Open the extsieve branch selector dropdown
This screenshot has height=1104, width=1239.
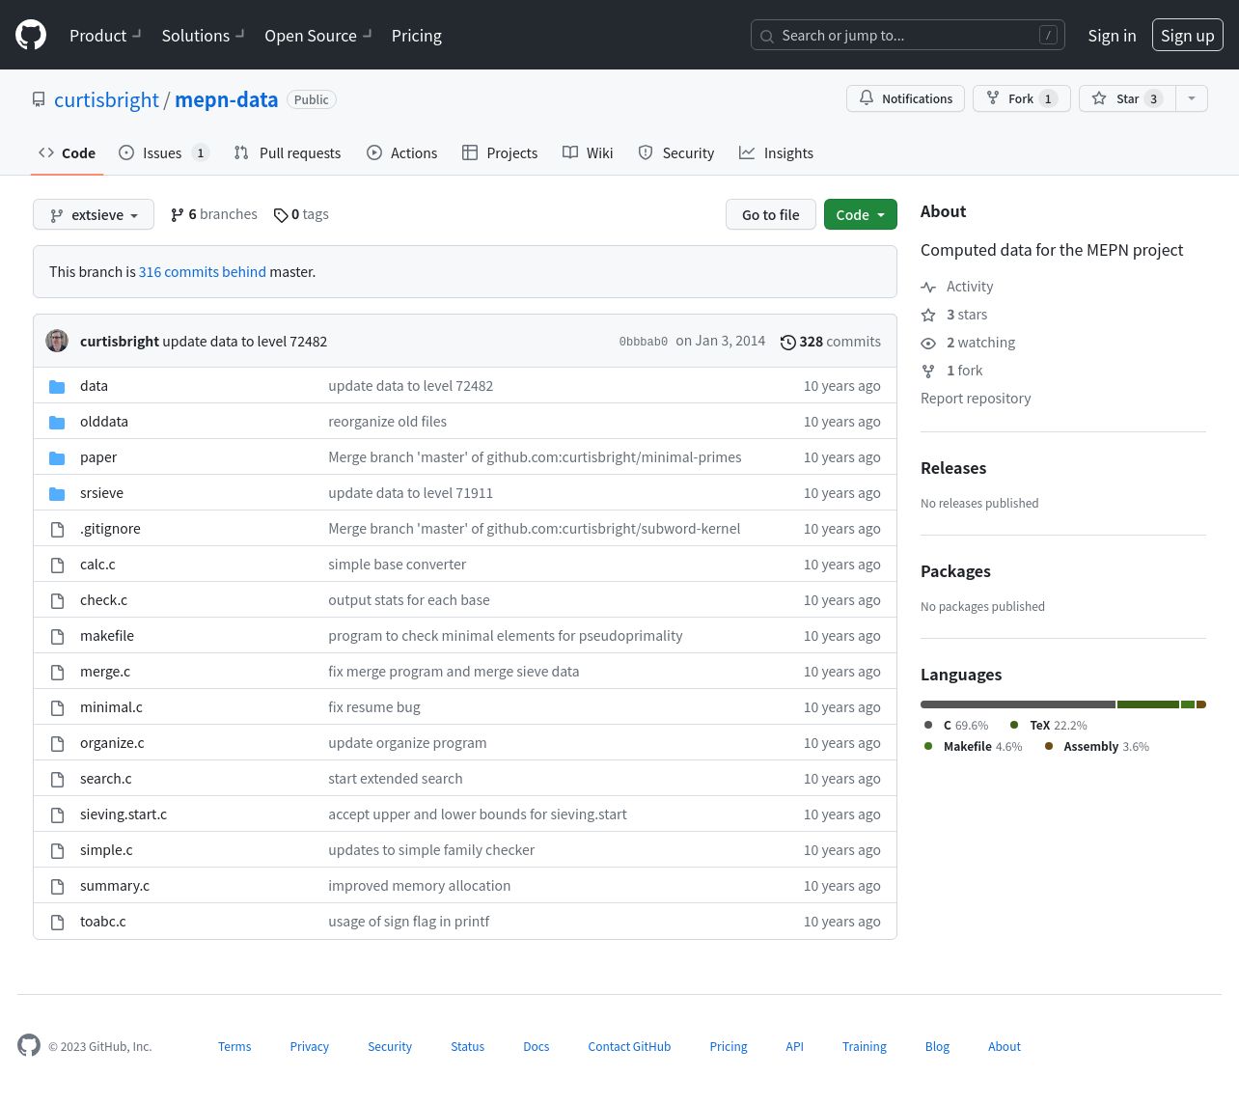click(94, 214)
